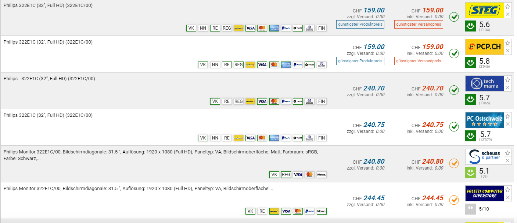Image resolution: width=517 pixels, height=223 pixels.
Task: Click the "günstigster Produktpreis" badge in STEG row
Action: pos(360,24)
